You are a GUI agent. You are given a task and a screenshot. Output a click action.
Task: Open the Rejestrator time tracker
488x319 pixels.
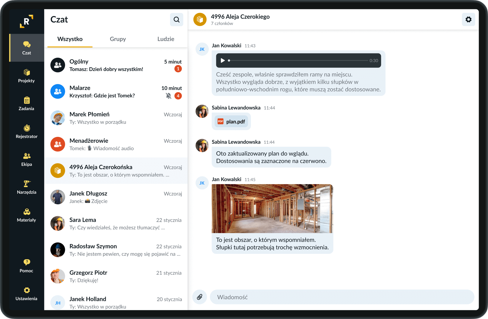27,132
